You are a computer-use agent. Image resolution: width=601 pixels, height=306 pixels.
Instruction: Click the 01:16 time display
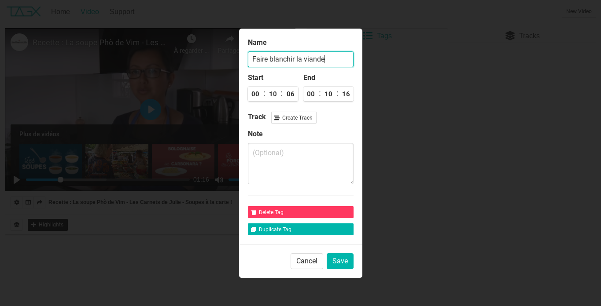[x=201, y=179]
